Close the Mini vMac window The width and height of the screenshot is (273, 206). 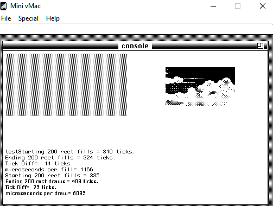tap(263, 6)
